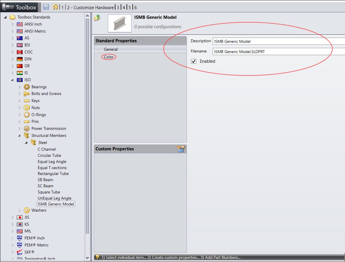This screenshot has width=345, height=262.
Task: Click the ISMB Generic Model thumbnail
Action: coord(119,23)
